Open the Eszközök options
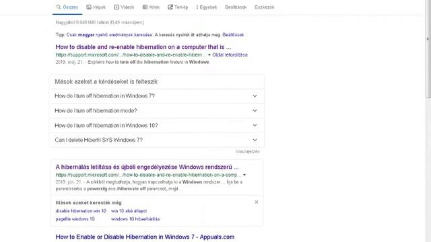 coord(265,7)
